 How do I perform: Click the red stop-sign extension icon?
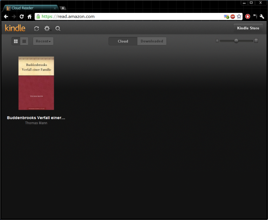(x=247, y=16)
